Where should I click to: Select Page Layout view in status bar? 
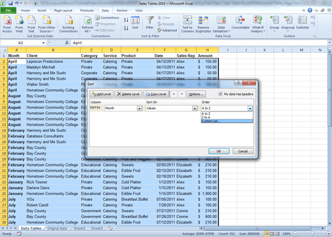pos(272,234)
